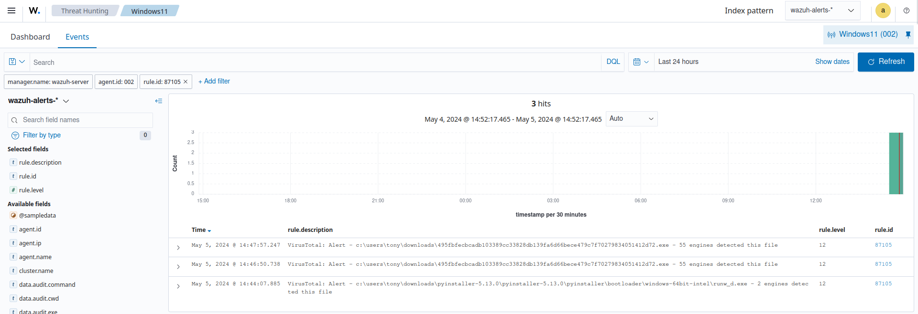
Task: Click the Add filter link
Action: pos(214,82)
